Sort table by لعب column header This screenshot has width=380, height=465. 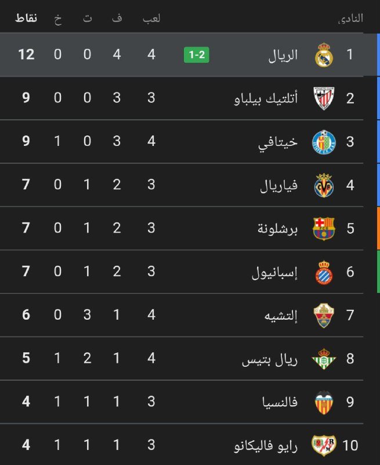tap(151, 18)
